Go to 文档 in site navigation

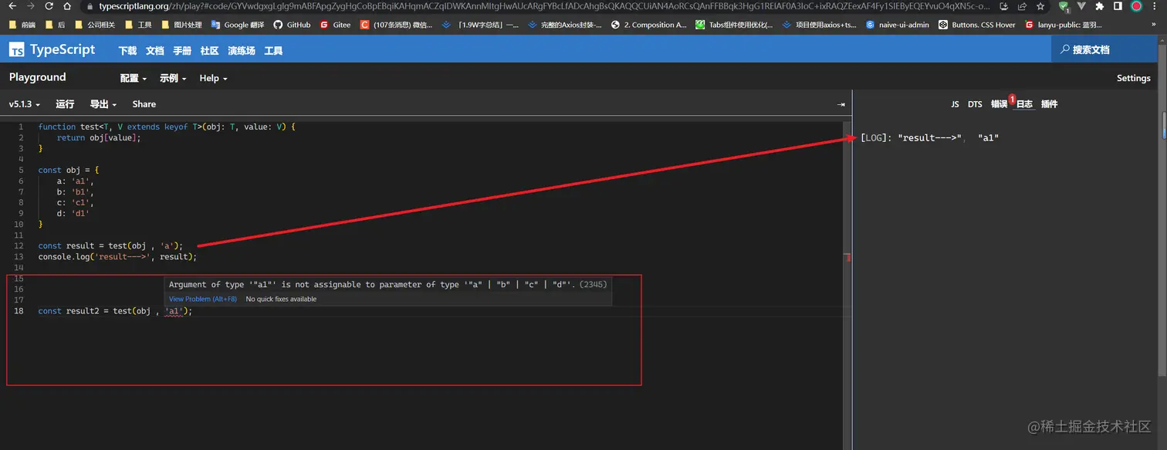(x=154, y=51)
